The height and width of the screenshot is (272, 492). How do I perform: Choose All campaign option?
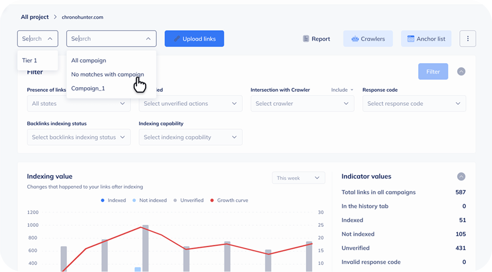tap(89, 61)
